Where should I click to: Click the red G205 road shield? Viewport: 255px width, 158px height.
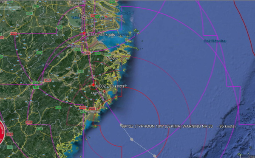[29, 122]
